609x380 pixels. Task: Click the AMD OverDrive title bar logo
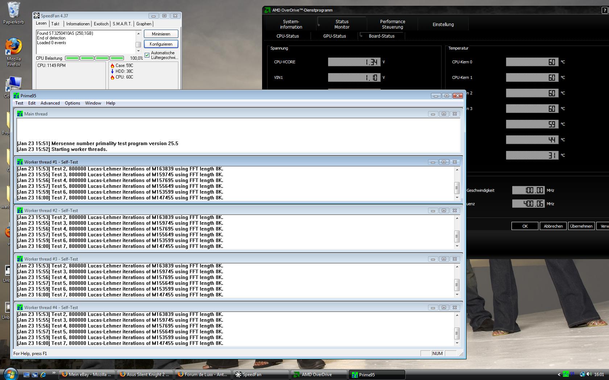pos(267,10)
